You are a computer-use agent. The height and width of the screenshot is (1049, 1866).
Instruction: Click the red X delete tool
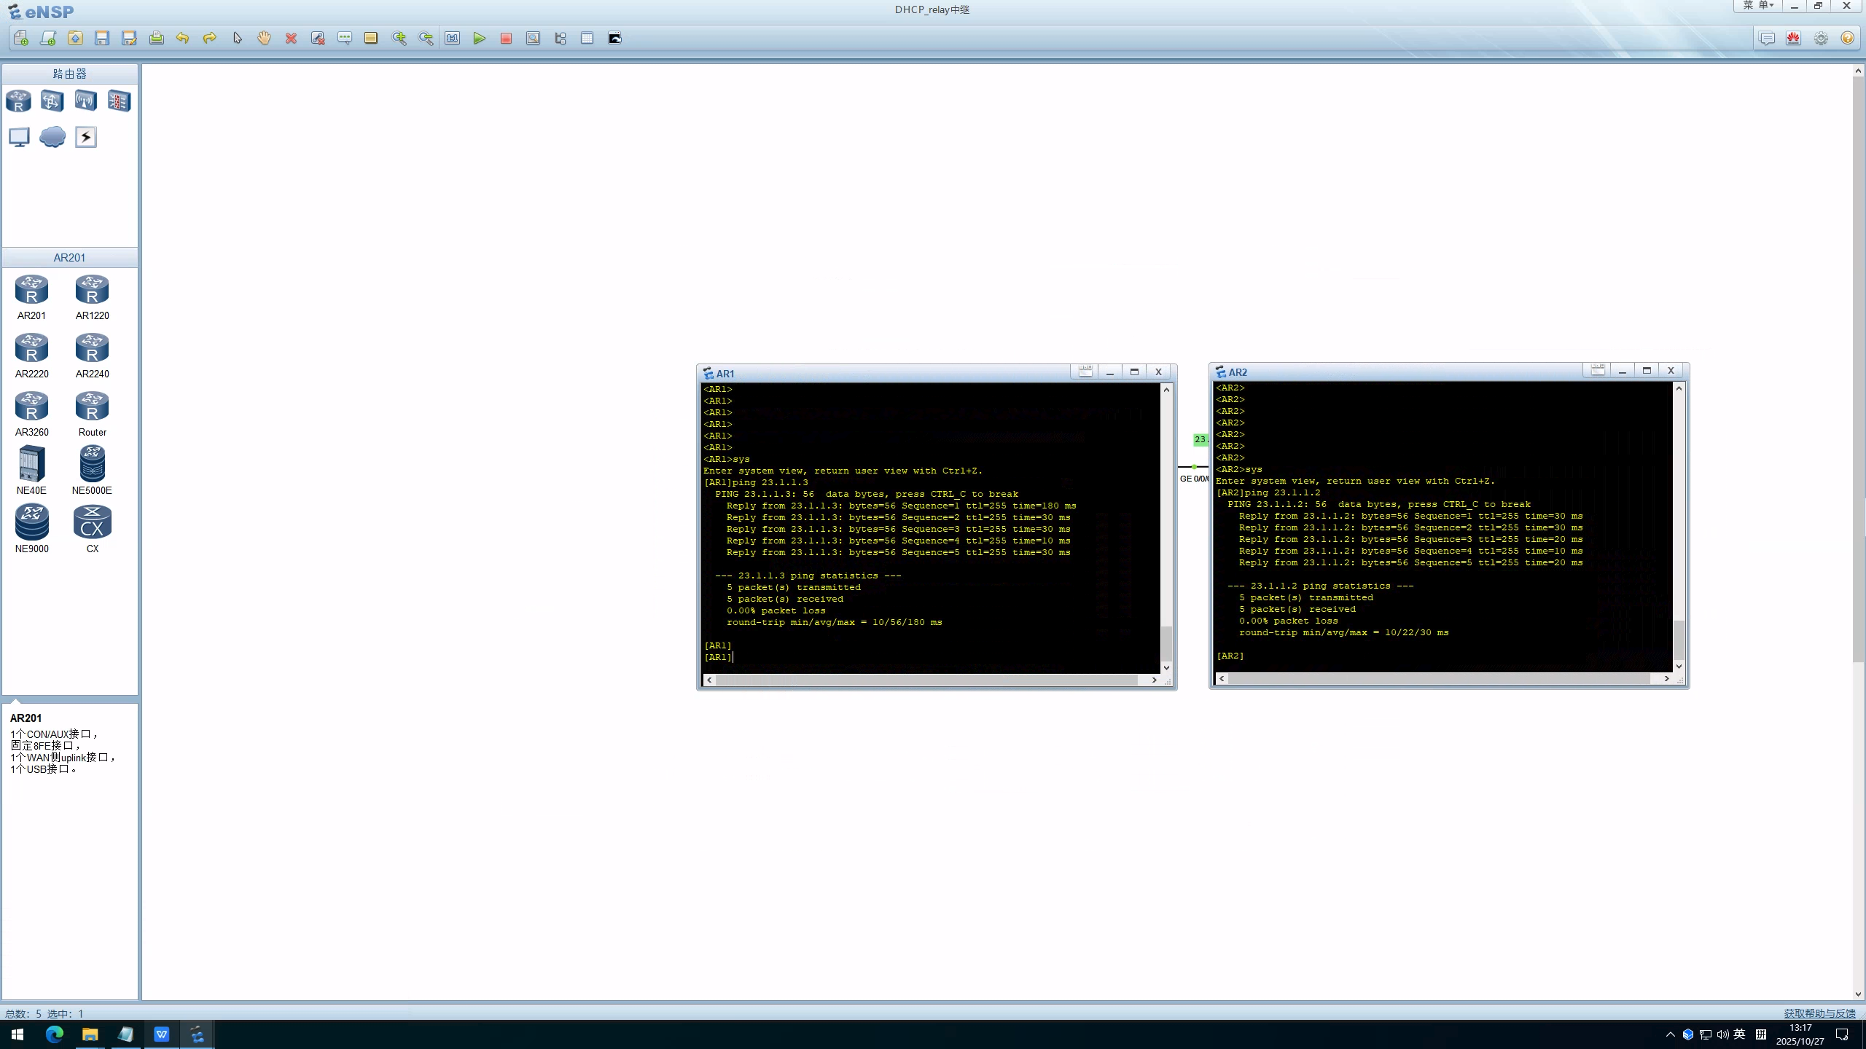point(291,39)
